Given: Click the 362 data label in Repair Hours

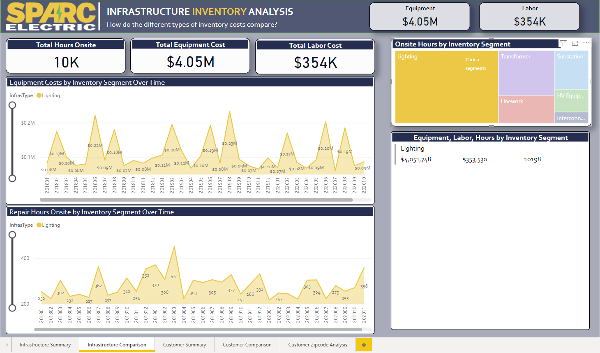Looking at the screenshot, I should 98,286.
